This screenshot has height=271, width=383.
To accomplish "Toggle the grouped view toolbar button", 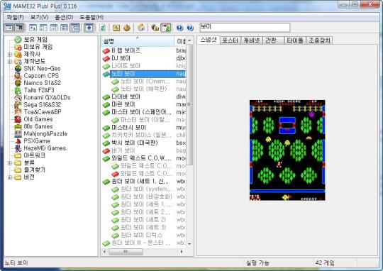I will (x=74, y=28).
